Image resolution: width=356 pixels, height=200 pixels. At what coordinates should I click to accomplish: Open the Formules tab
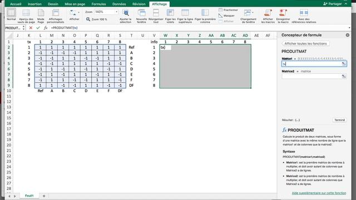99,4
